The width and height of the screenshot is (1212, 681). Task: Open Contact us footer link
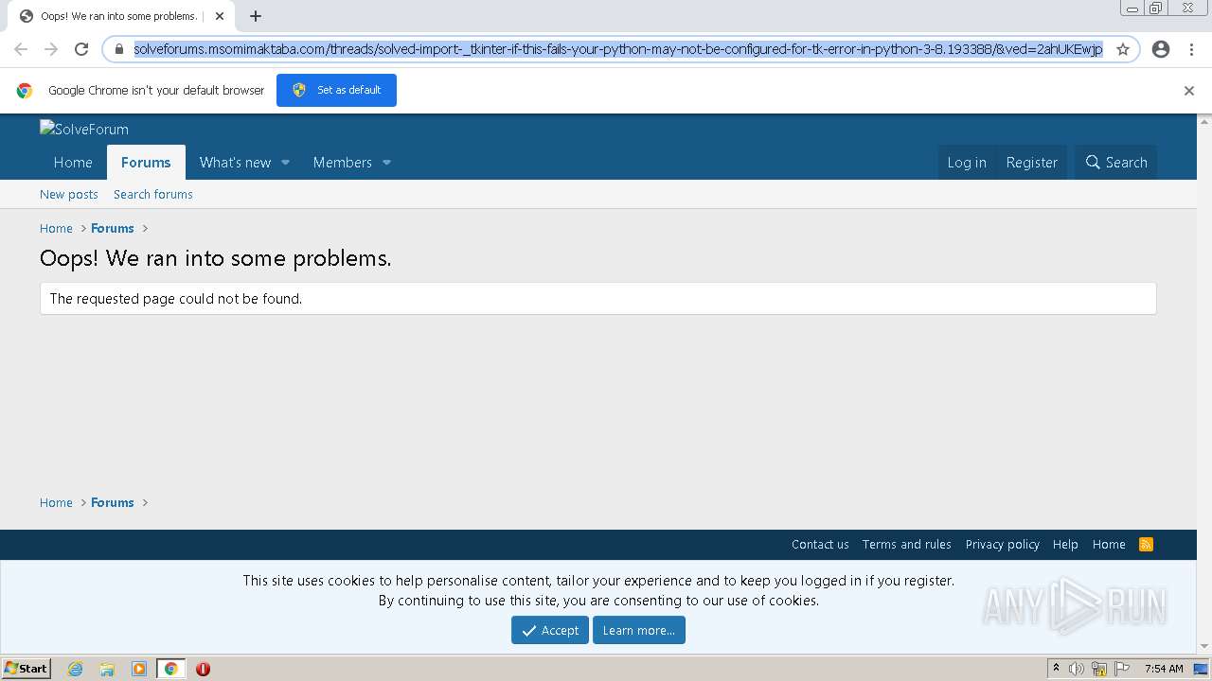[x=820, y=544]
